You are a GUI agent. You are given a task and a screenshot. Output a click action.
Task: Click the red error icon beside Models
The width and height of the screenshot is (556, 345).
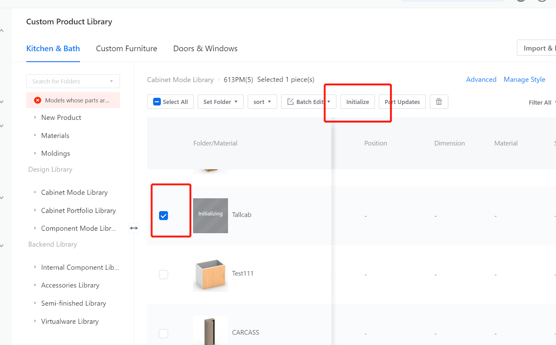(x=38, y=100)
